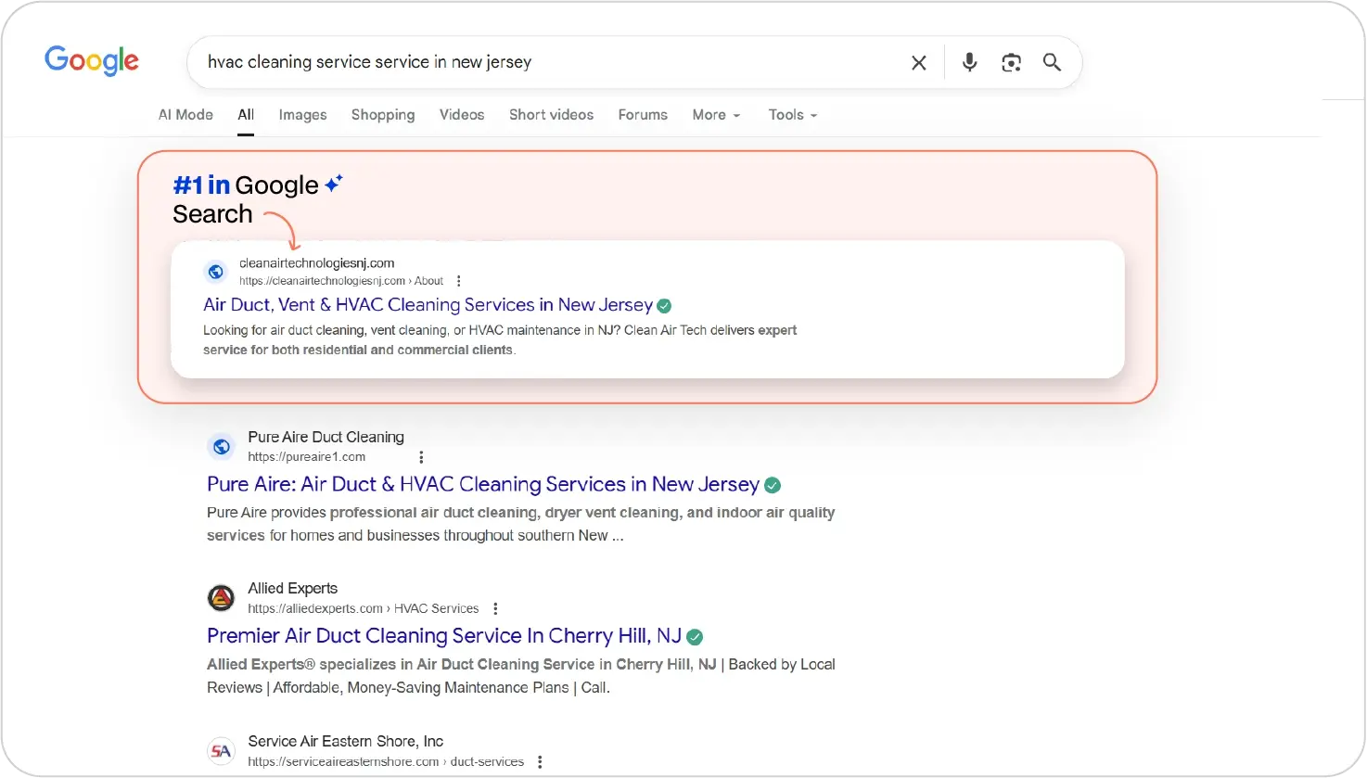Open Air Duct, Vent & HVAC Cleaning Services link

click(428, 305)
